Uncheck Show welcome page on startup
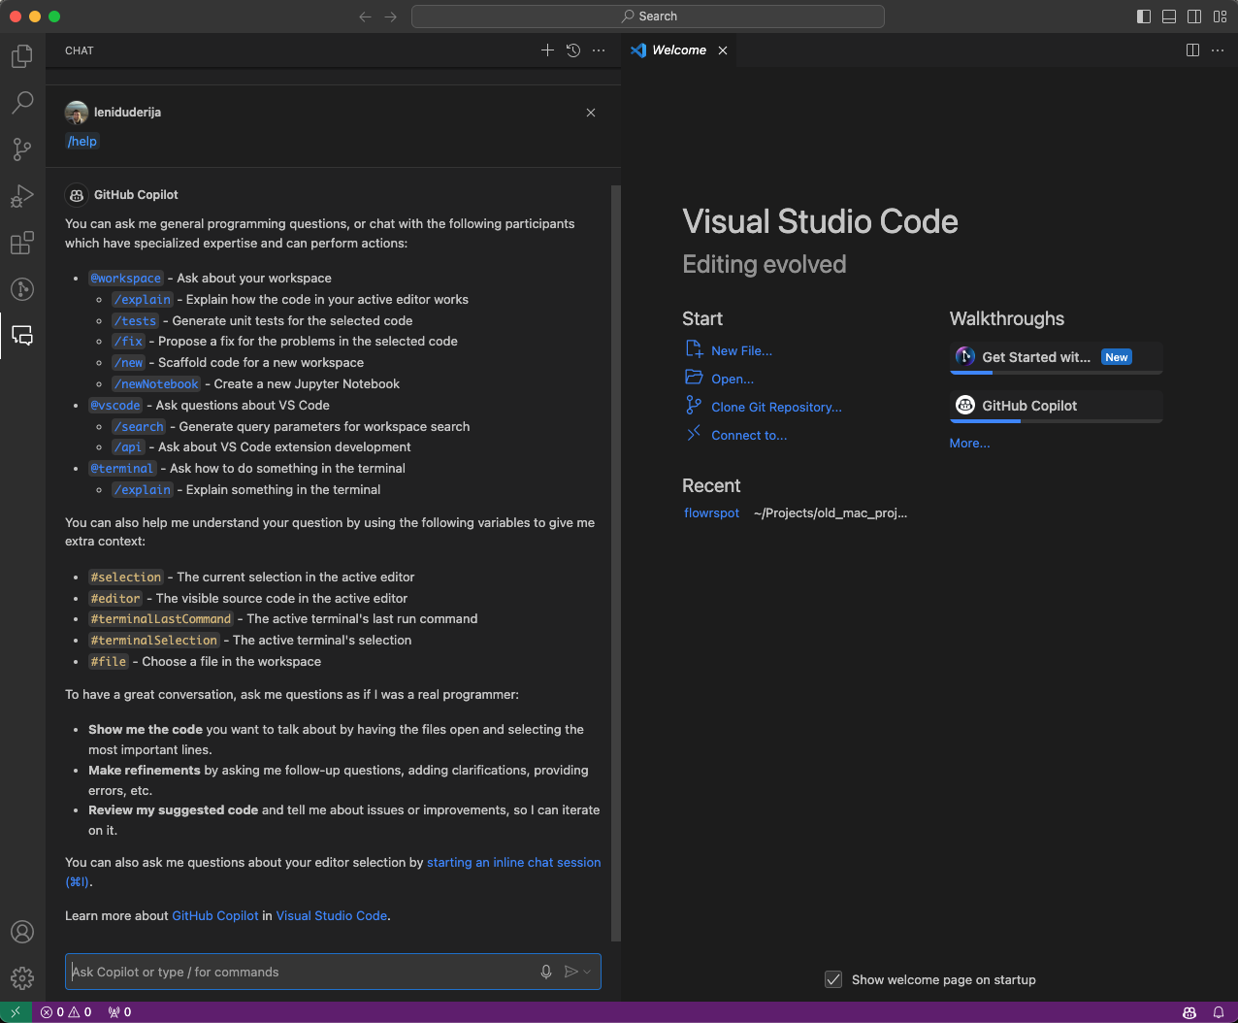This screenshot has width=1238, height=1023. point(833,979)
